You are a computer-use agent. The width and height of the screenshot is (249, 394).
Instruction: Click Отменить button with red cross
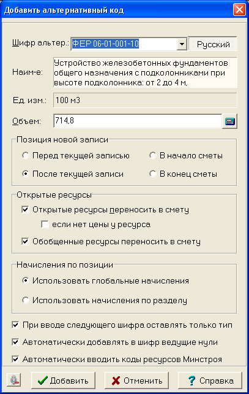(x=136, y=380)
